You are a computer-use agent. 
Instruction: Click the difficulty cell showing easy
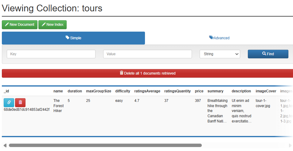coord(119,101)
